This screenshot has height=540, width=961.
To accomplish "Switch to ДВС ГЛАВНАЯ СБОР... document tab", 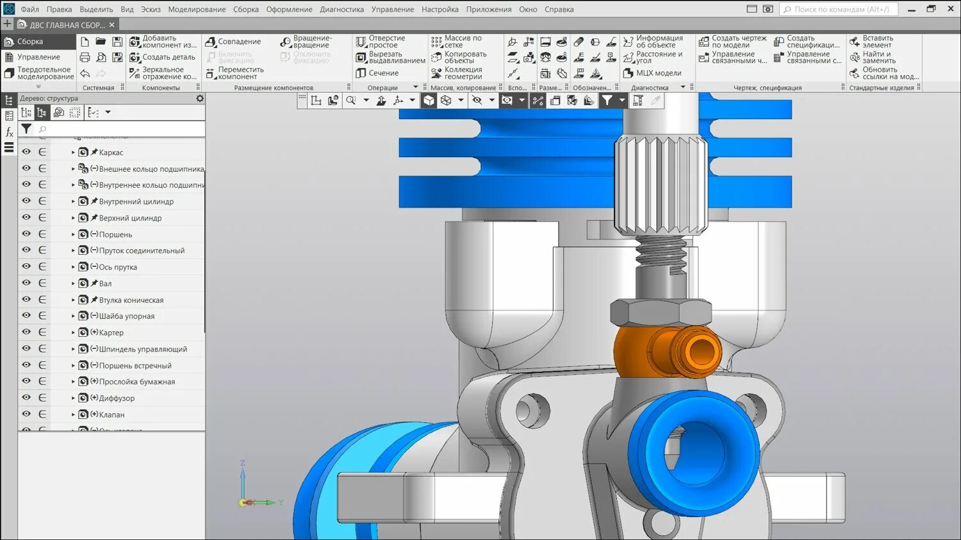I will tap(67, 25).
